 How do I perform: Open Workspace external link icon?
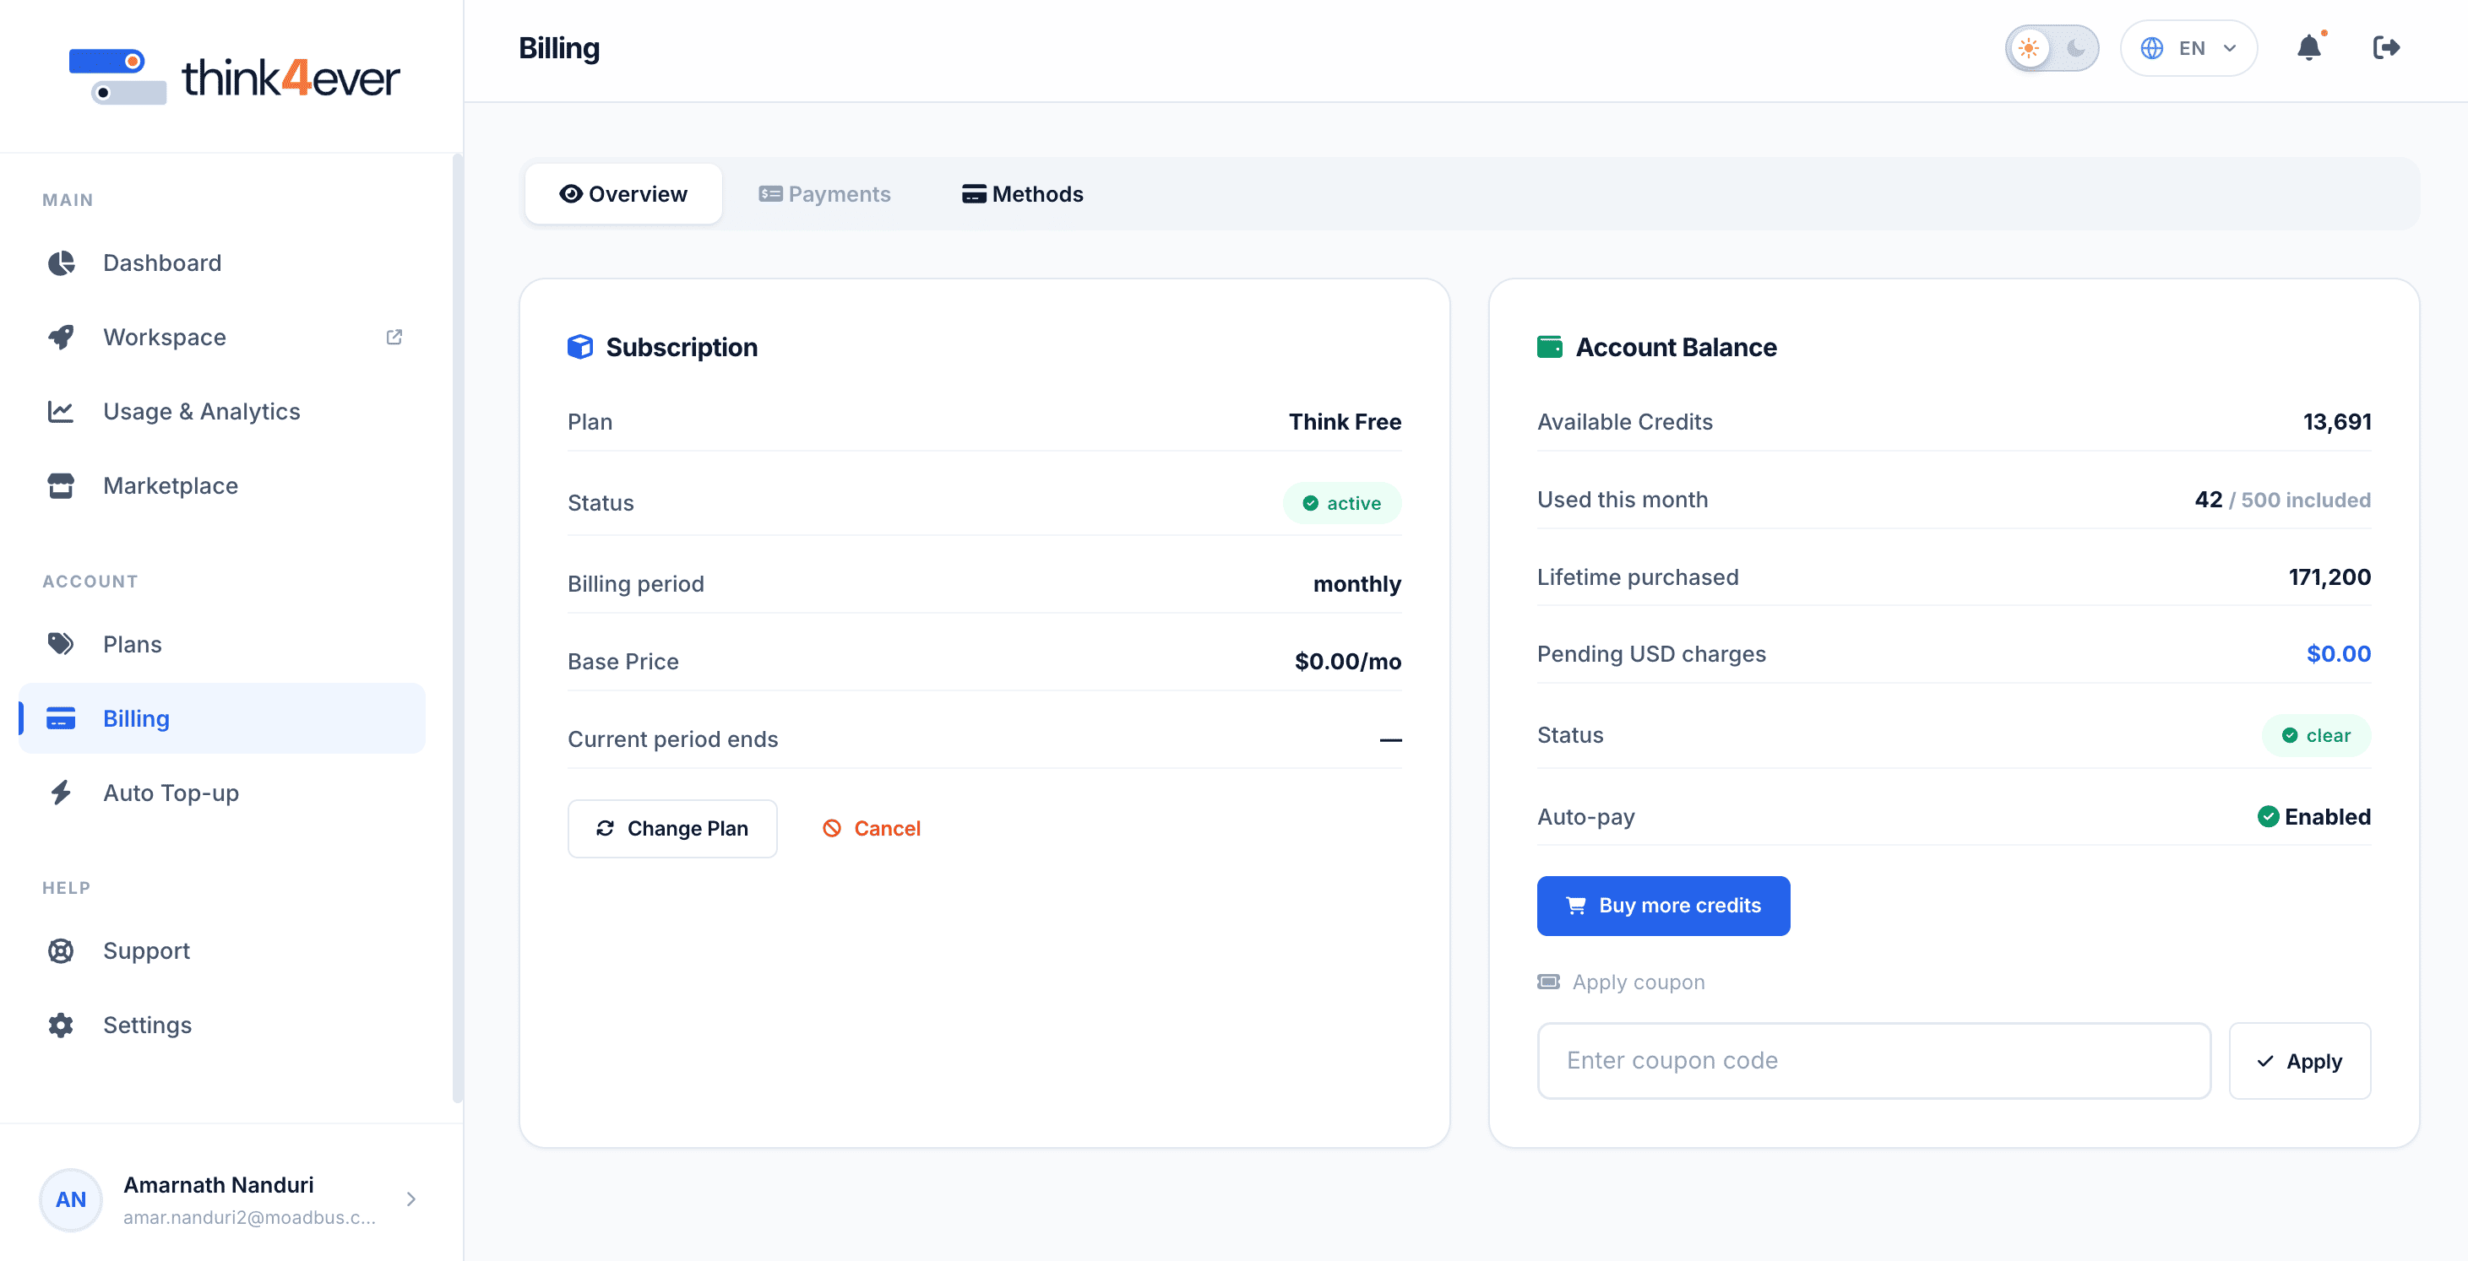tap(394, 337)
